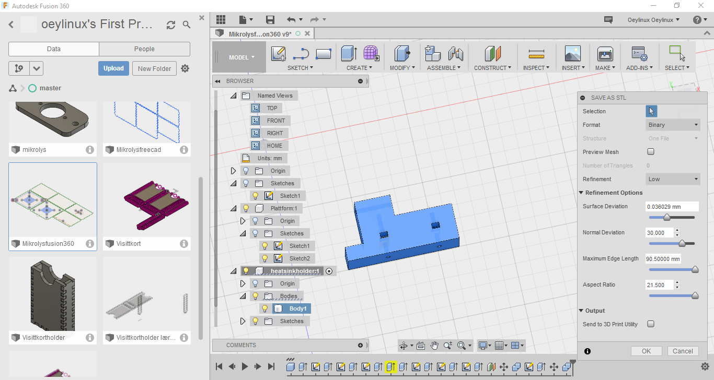This screenshot has width=714, height=380.
Task: Select the Line sketch tool icon
Action: (301, 53)
